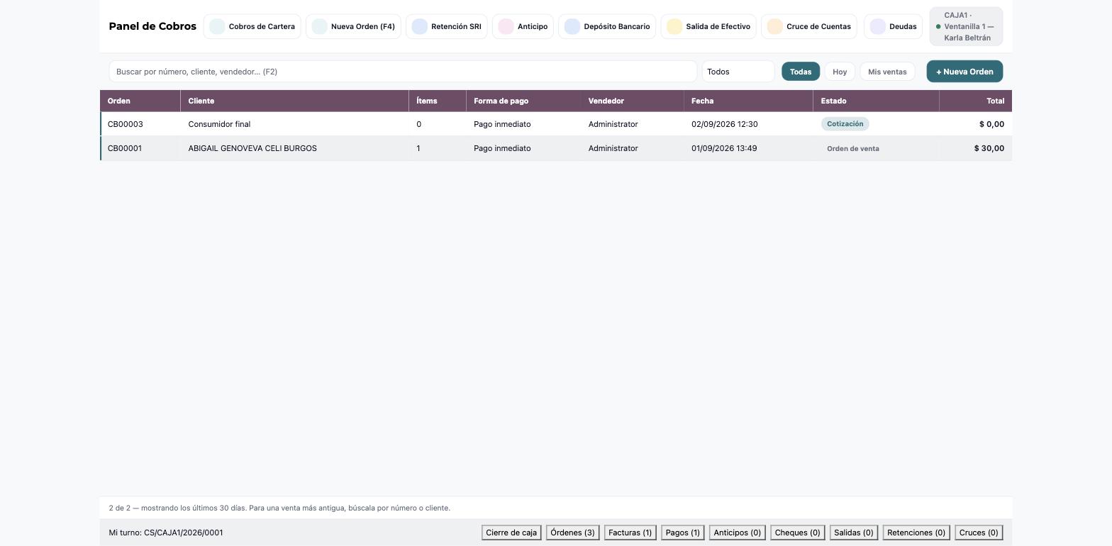View Facturas (1)
The width and height of the screenshot is (1112, 546).
click(630, 533)
